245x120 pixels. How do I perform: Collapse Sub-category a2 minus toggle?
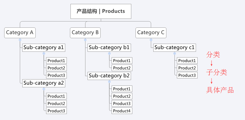point(44,89)
